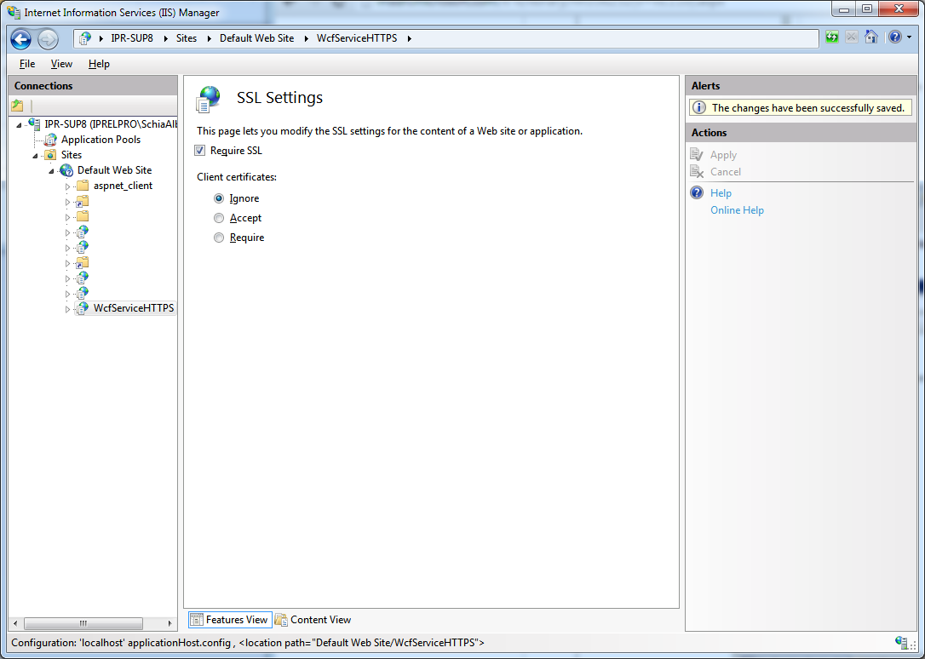Click the WcfServiceHTTPS application icon
The image size is (925, 659).
83,307
